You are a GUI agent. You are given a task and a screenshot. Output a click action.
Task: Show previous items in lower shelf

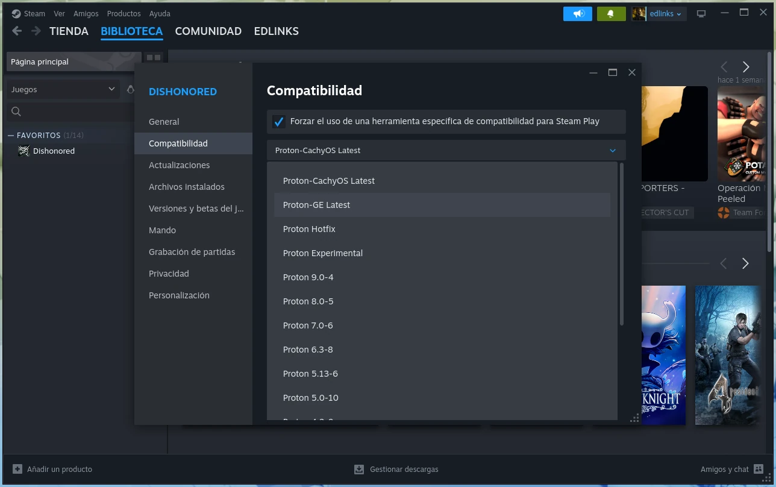(724, 263)
